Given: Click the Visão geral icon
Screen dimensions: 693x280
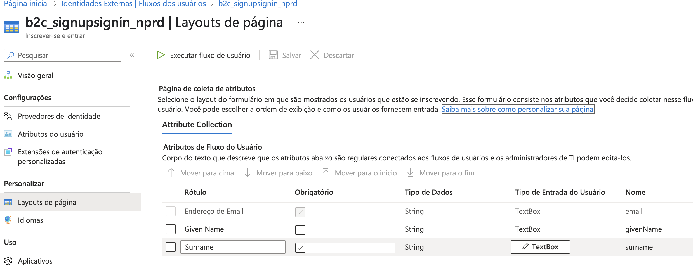Looking at the screenshot, I should (x=8, y=75).
